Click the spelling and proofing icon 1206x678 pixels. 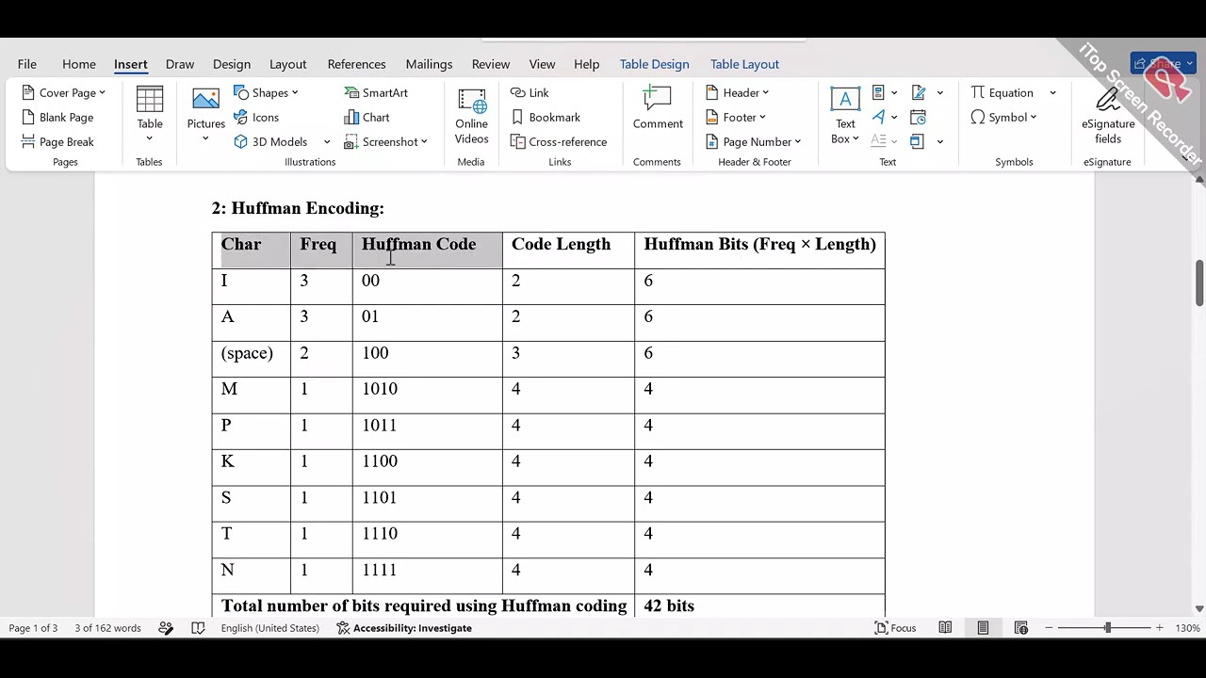click(x=166, y=628)
